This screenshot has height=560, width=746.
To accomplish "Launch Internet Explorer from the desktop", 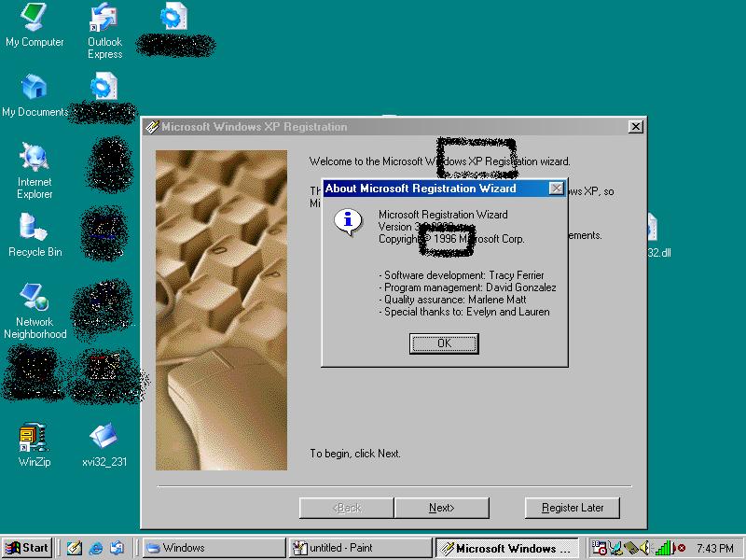I will [x=35, y=170].
